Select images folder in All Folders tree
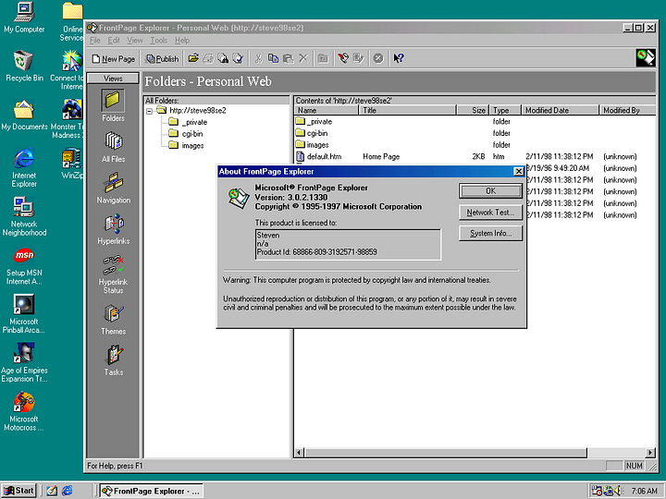Viewport: 666px width, 499px height. coord(192,146)
